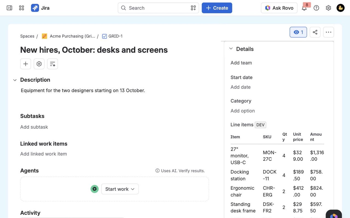Open notifications bell

point(304,8)
